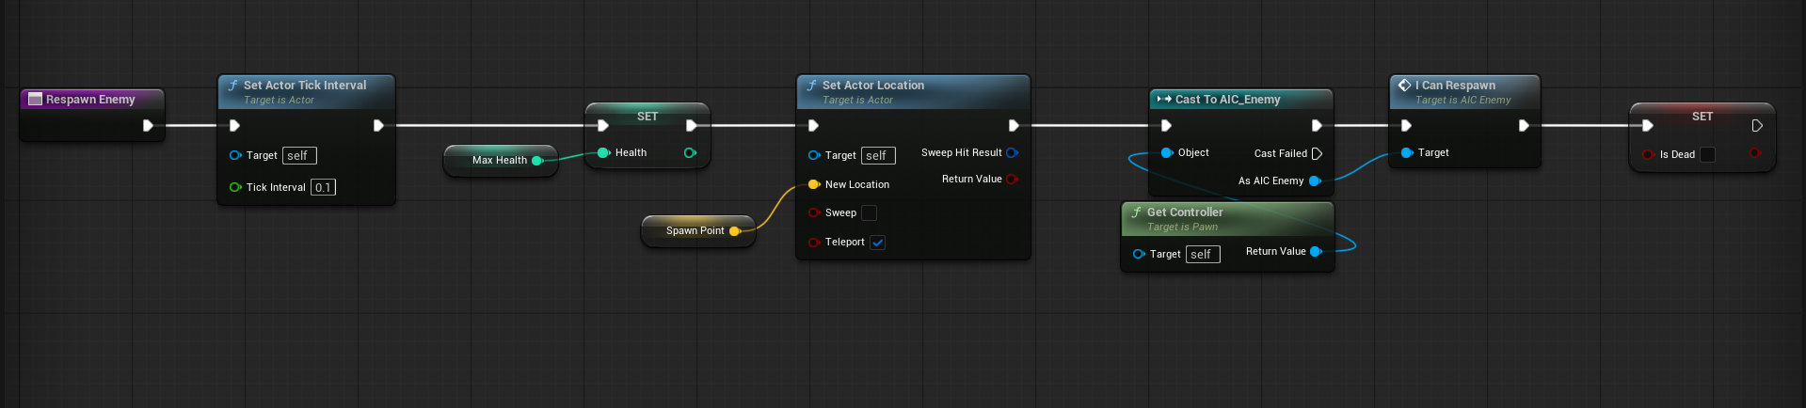Image resolution: width=1806 pixels, height=408 pixels.
Task: Click the Cast Failed execution pin
Action: point(1317,153)
